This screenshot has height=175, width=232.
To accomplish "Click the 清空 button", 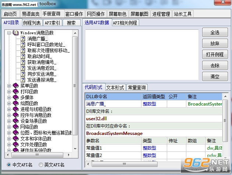I will [x=215, y=76].
